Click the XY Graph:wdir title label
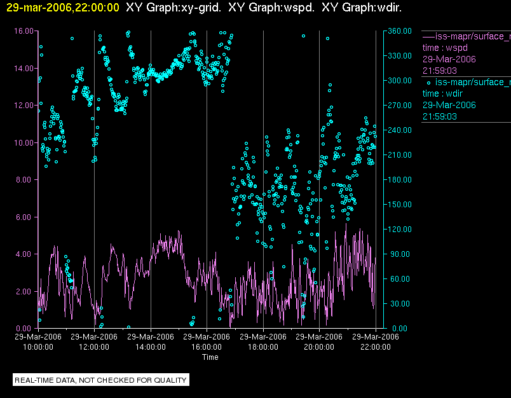The image size is (511, 398). 362,8
